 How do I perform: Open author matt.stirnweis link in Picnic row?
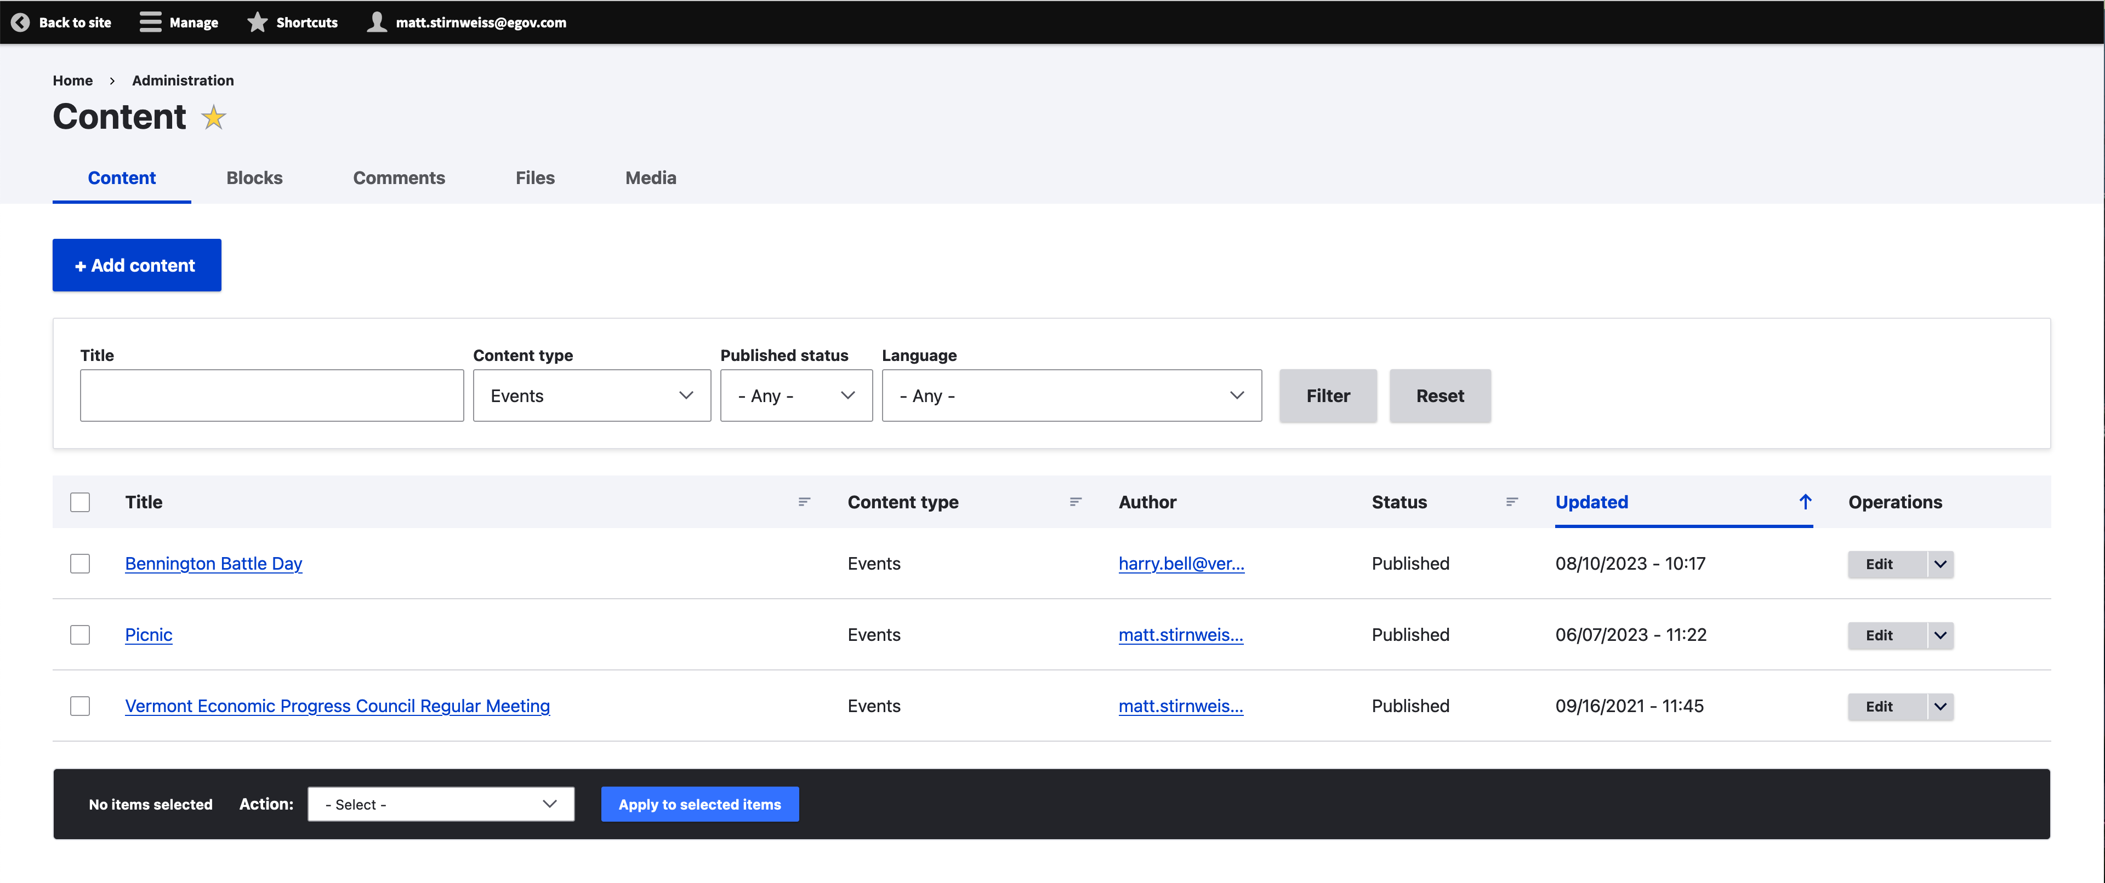[x=1181, y=635]
